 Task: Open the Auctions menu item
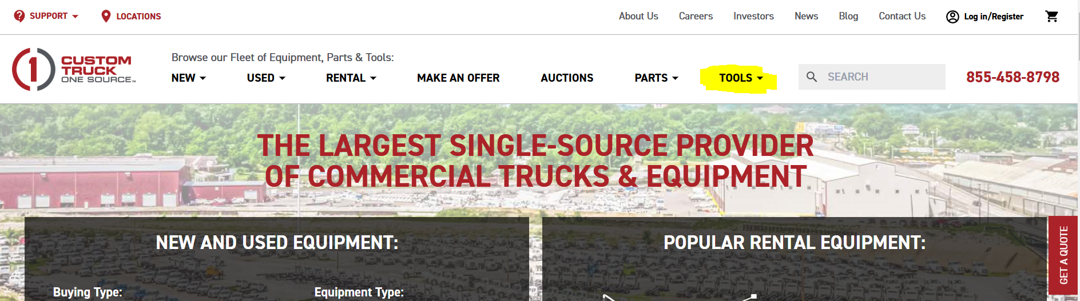click(567, 78)
